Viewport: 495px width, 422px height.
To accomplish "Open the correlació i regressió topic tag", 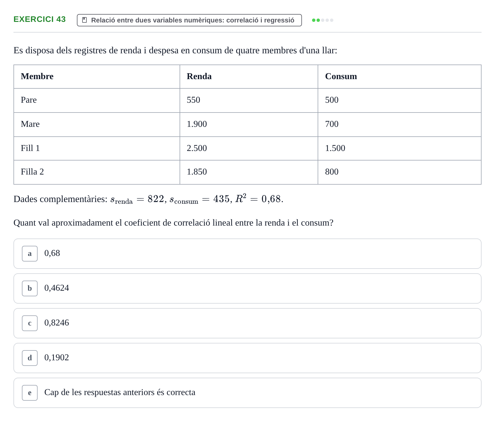I will (189, 20).
